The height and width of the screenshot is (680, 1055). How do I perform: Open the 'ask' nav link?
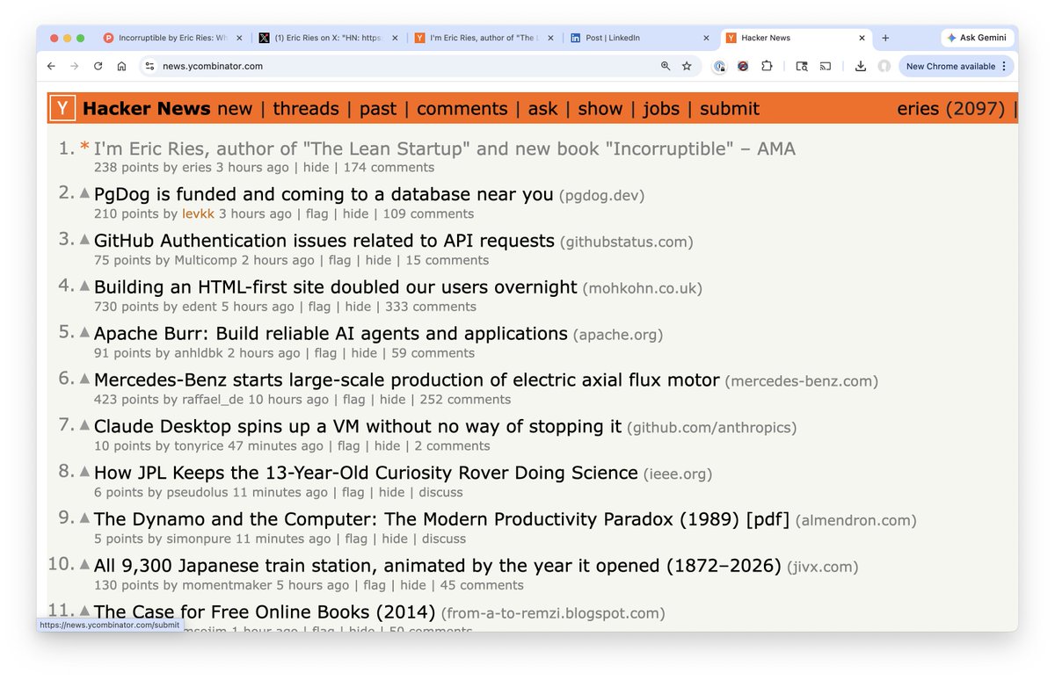pyautogui.click(x=542, y=108)
